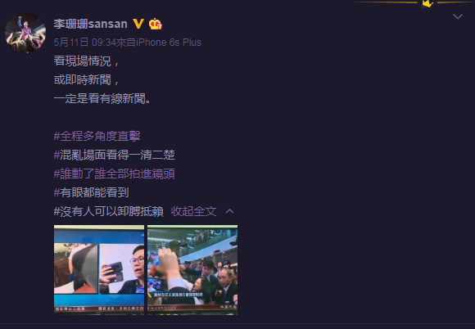Click the iPhone 6s Plus source link
This screenshot has width=475, height=329.
pyautogui.click(x=169, y=43)
